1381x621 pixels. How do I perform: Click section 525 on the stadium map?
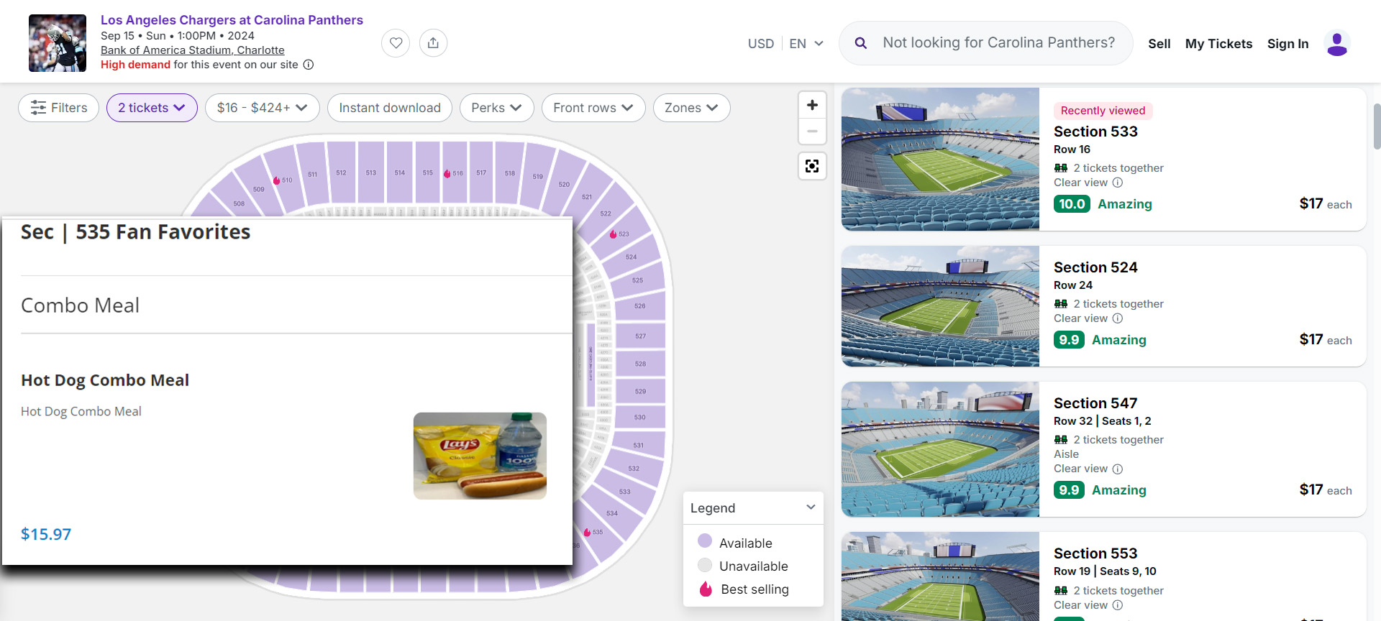pyautogui.click(x=637, y=280)
